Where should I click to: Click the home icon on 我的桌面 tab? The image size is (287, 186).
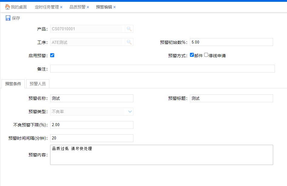[7, 7]
